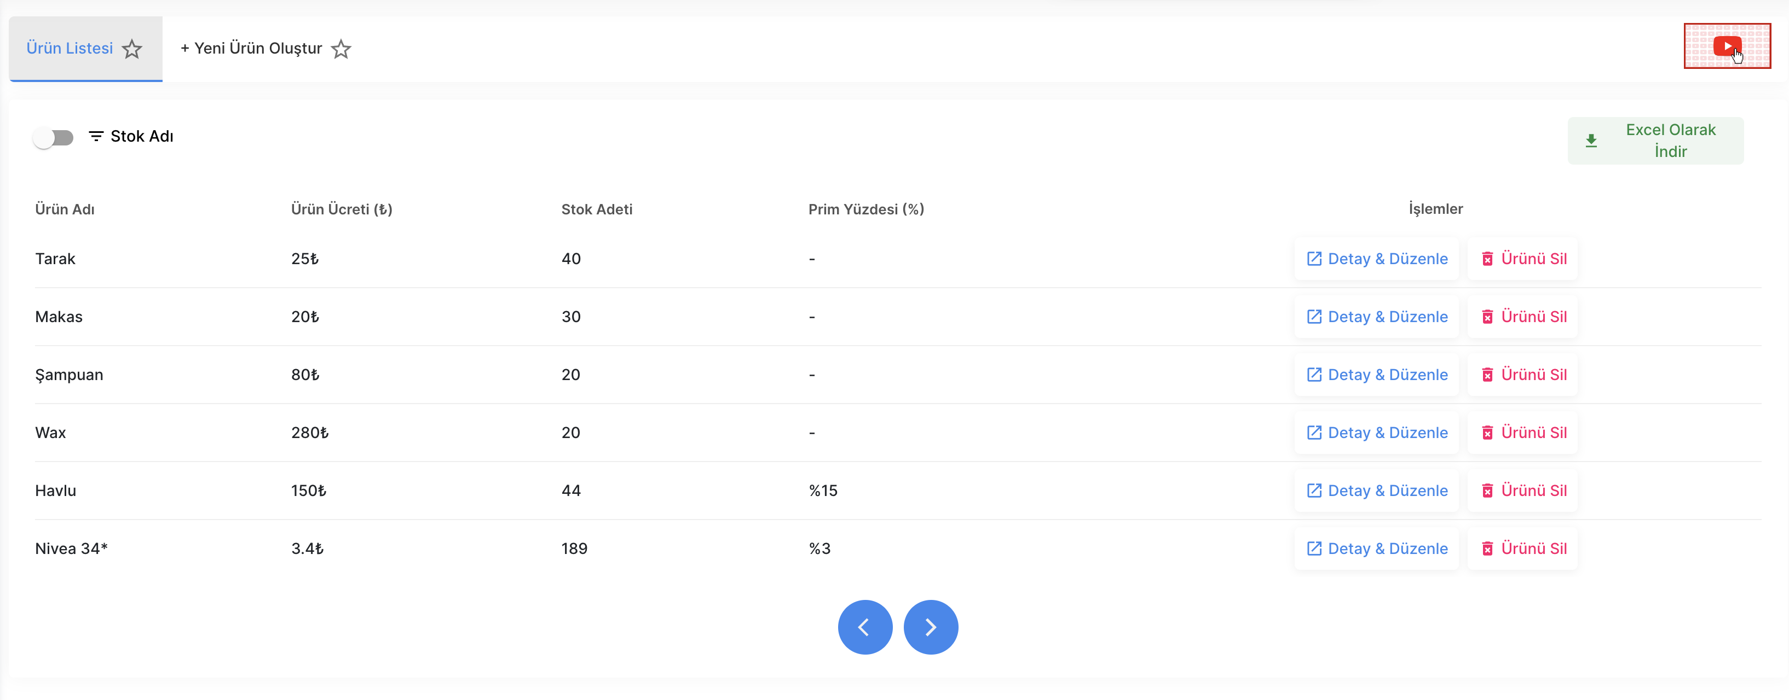Open Detay & Düzenle for Havlu
The height and width of the screenshot is (700, 1789).
(1377, 491)
